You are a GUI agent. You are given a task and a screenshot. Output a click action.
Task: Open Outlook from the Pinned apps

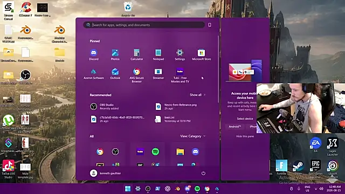click(x=115, y=74)
